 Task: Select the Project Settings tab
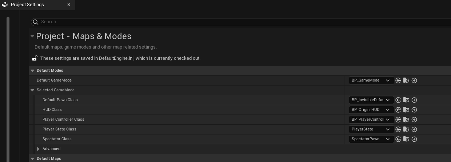27,5
